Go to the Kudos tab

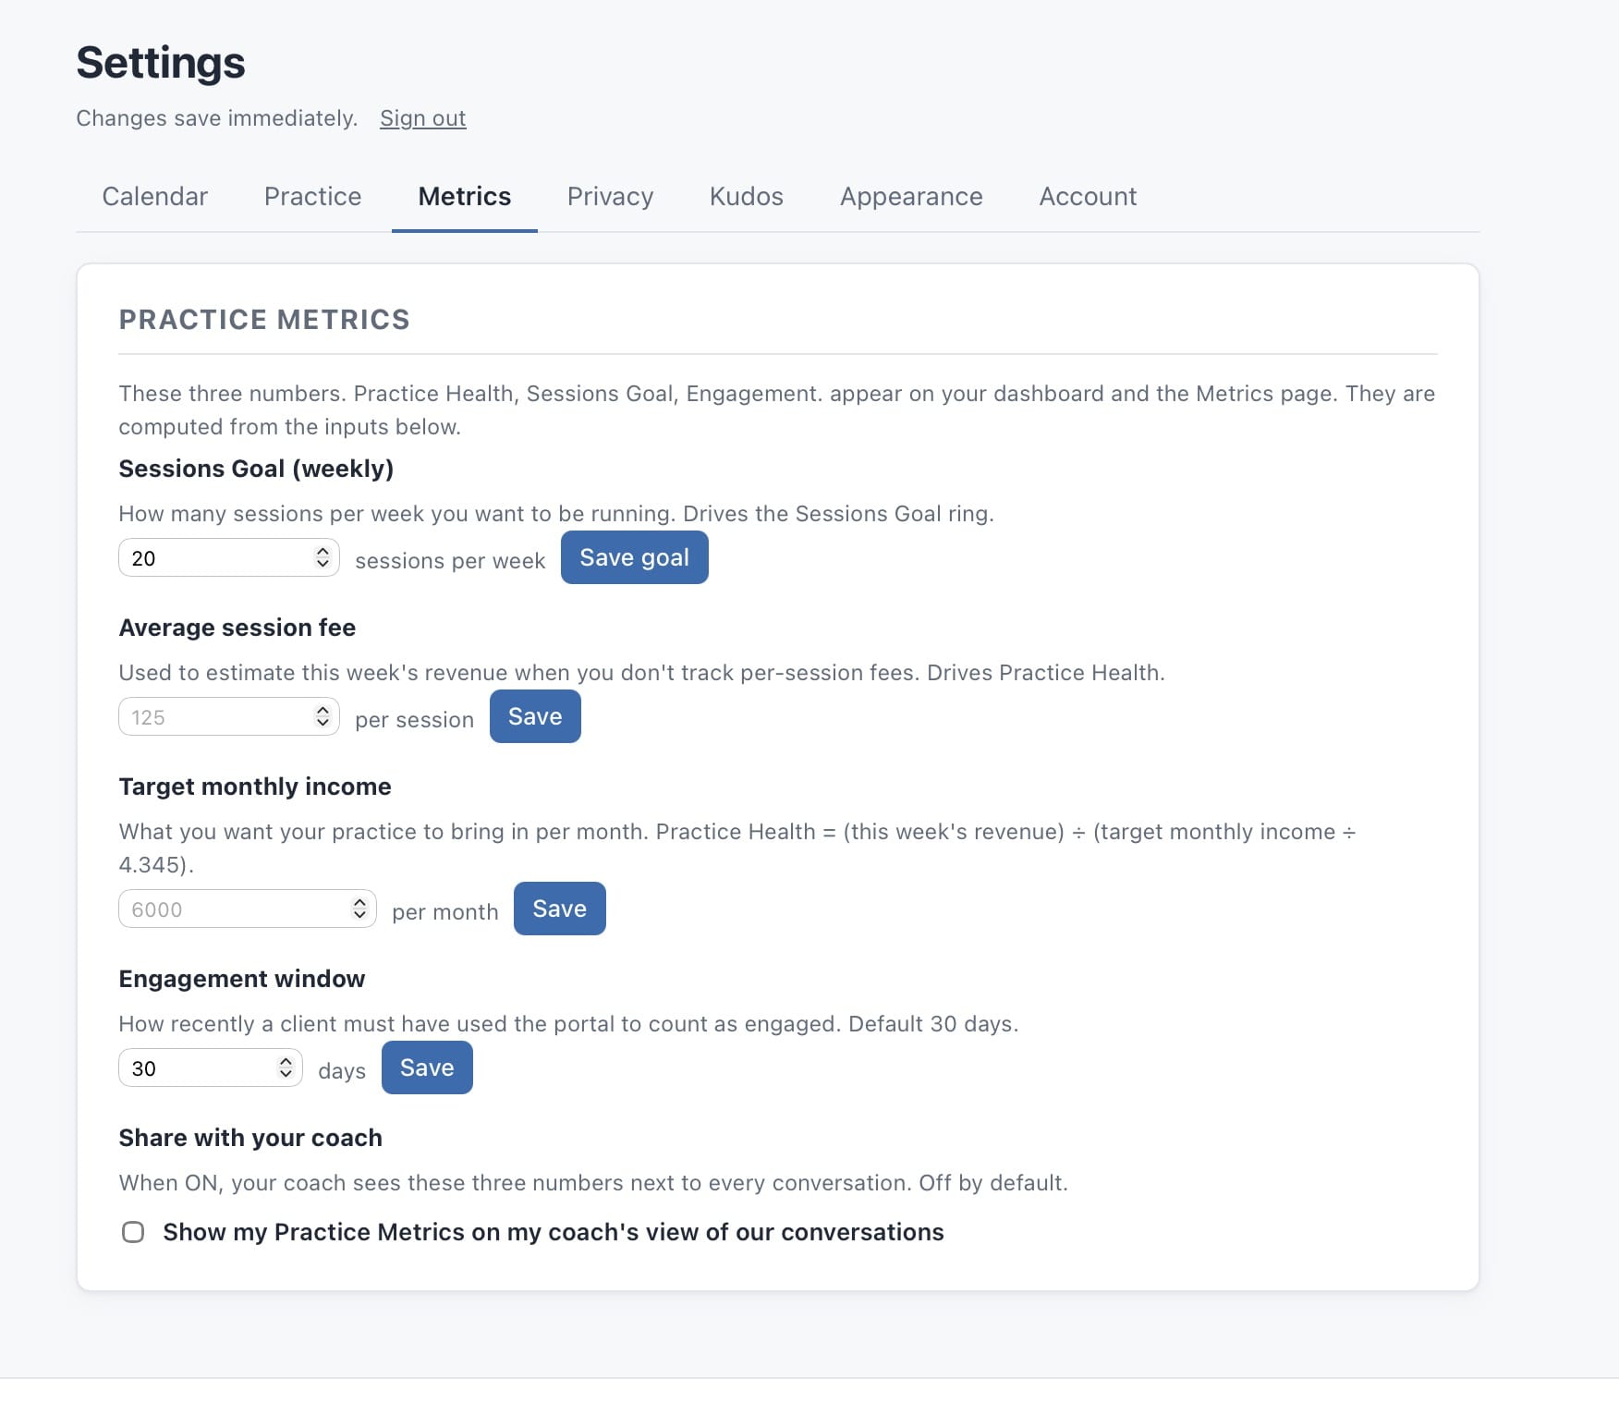tap(746, 196)
